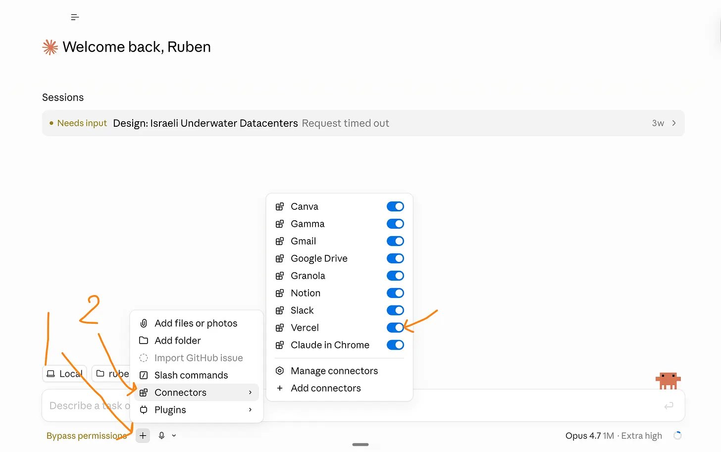Disable the Claude in Chrome toggle

395,345
